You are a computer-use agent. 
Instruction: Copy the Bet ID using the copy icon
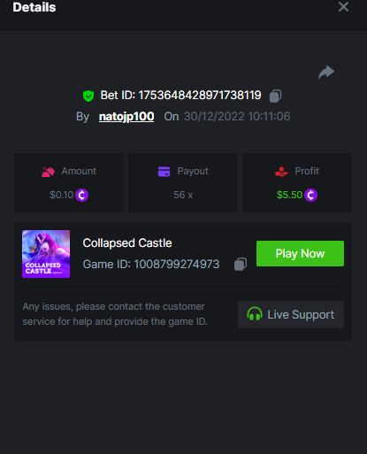(x=275, y=96)
